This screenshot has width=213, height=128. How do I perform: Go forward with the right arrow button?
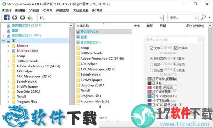(22, 17)
